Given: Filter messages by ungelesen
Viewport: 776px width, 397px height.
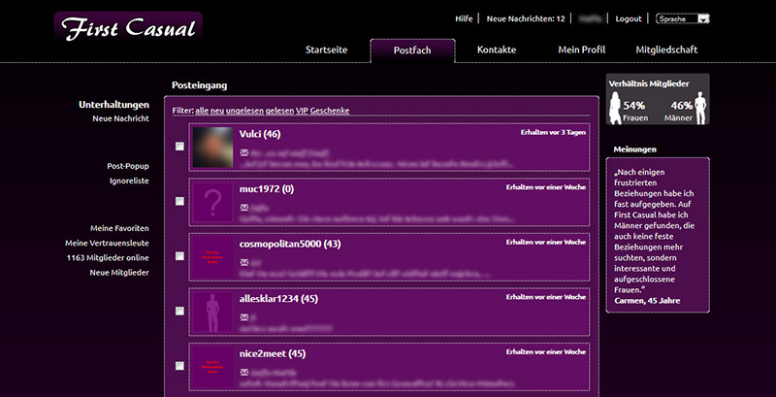Looking at the screenshot, I should 243,111.
